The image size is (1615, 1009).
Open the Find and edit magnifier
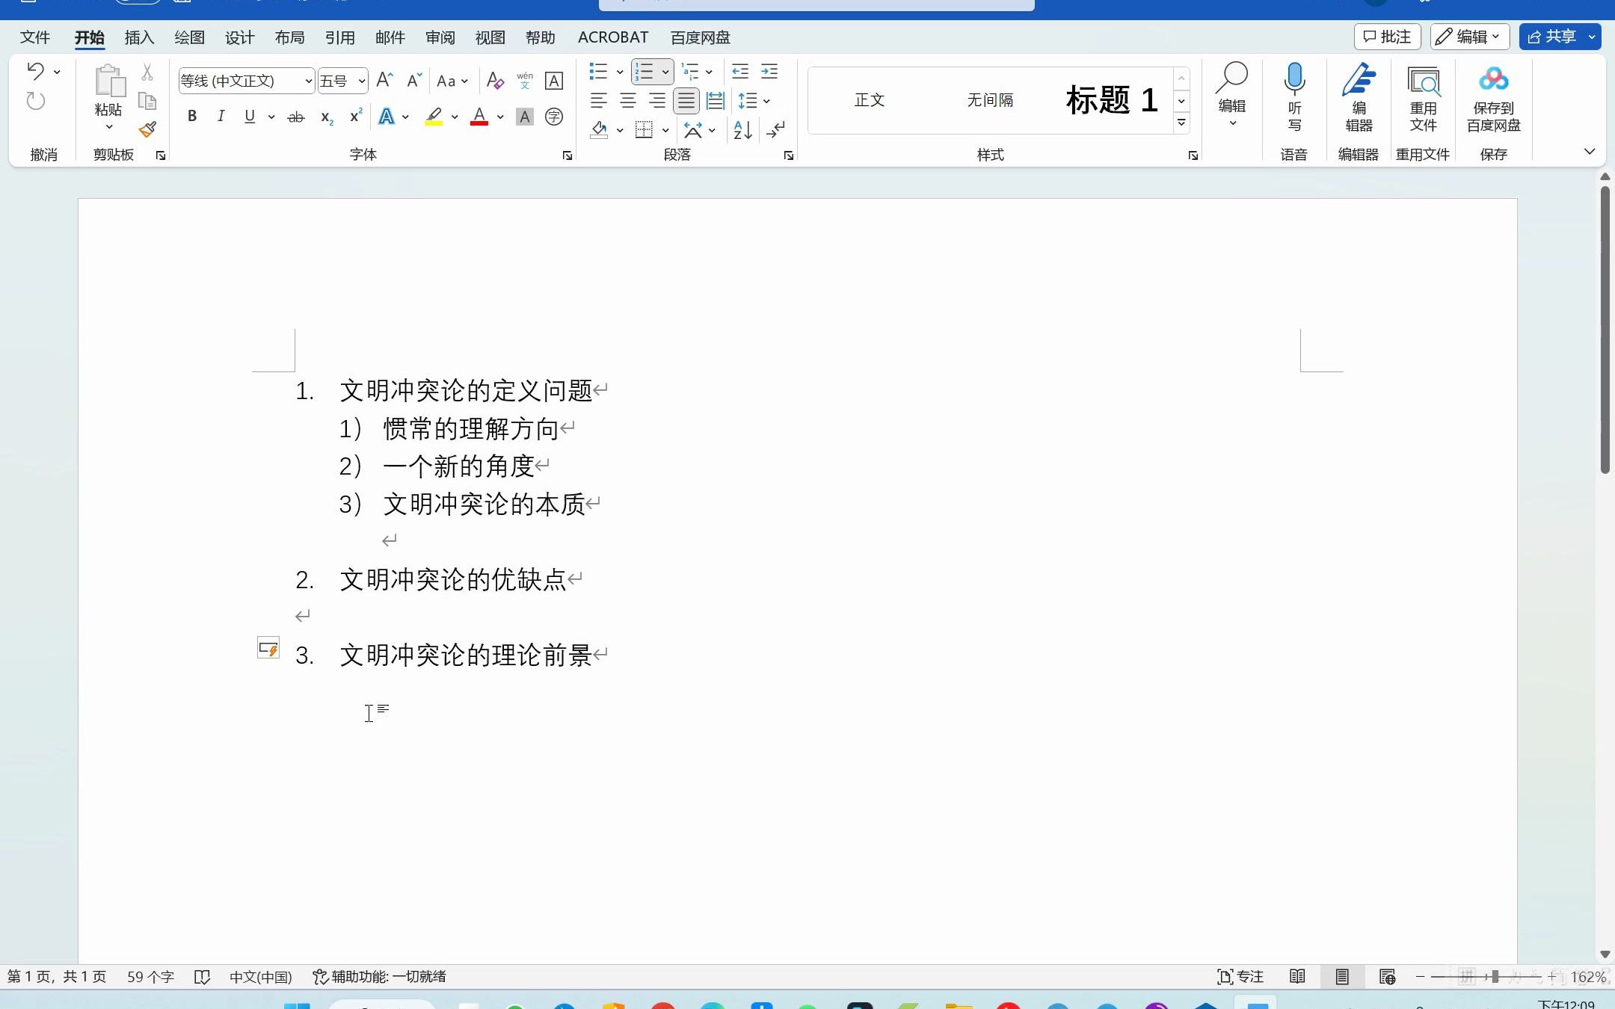(x=1232, y=93)
